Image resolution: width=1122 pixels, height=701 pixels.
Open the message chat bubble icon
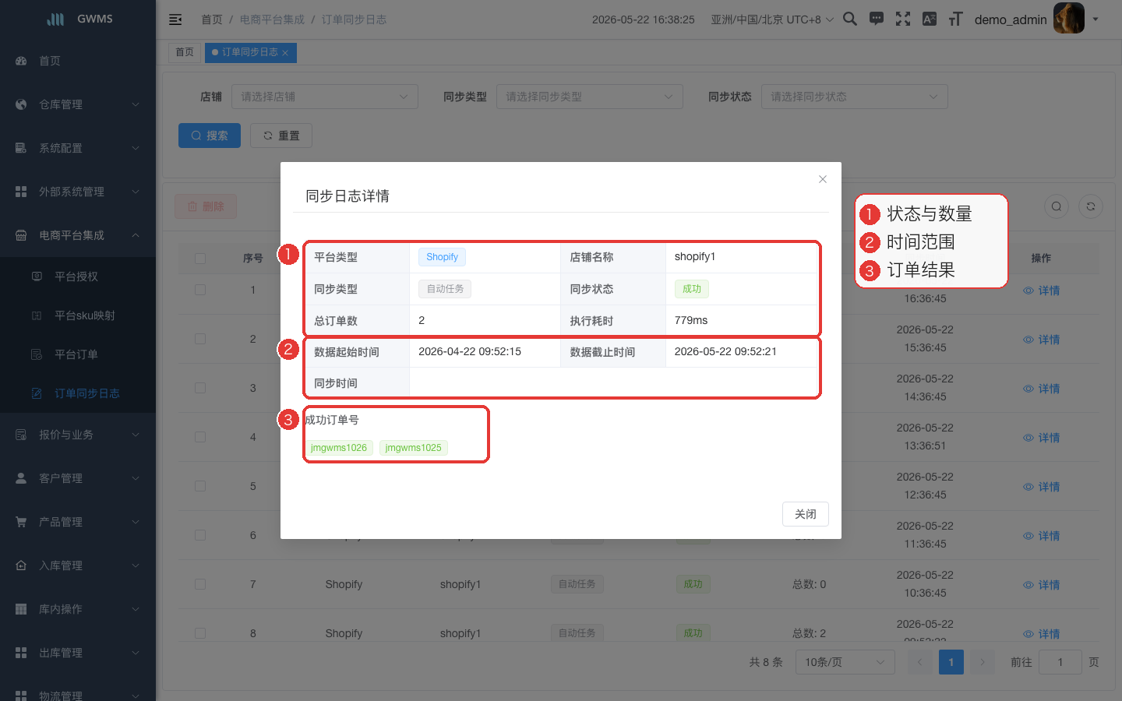pyautogui.click(x=877, y=19)
